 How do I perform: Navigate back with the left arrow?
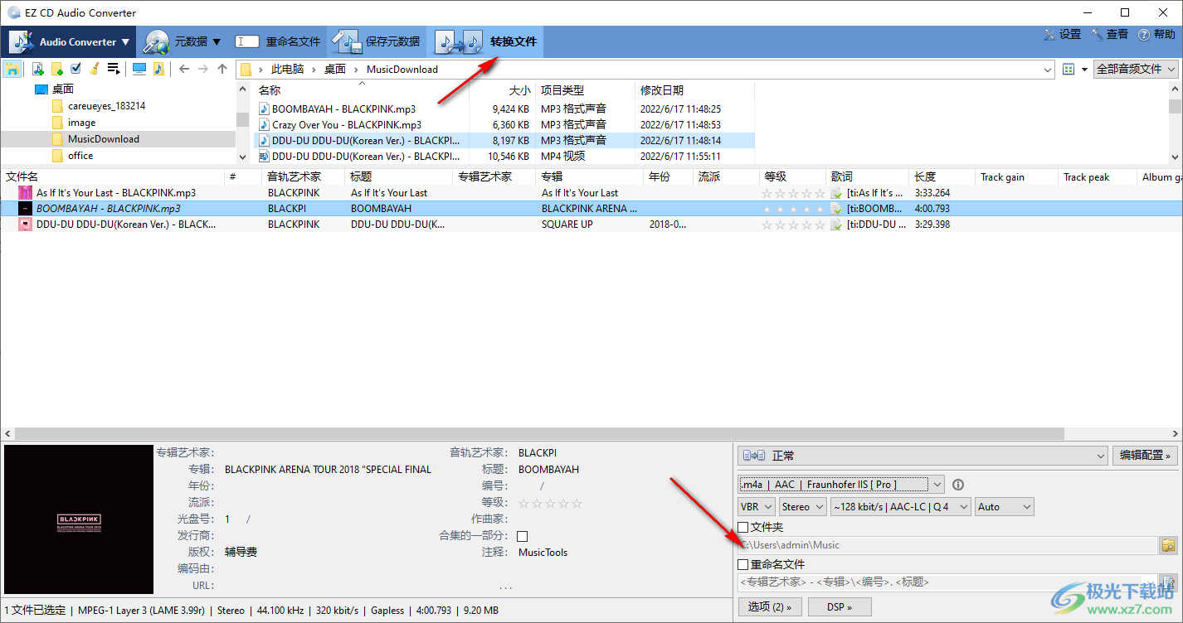click(184, 69)
